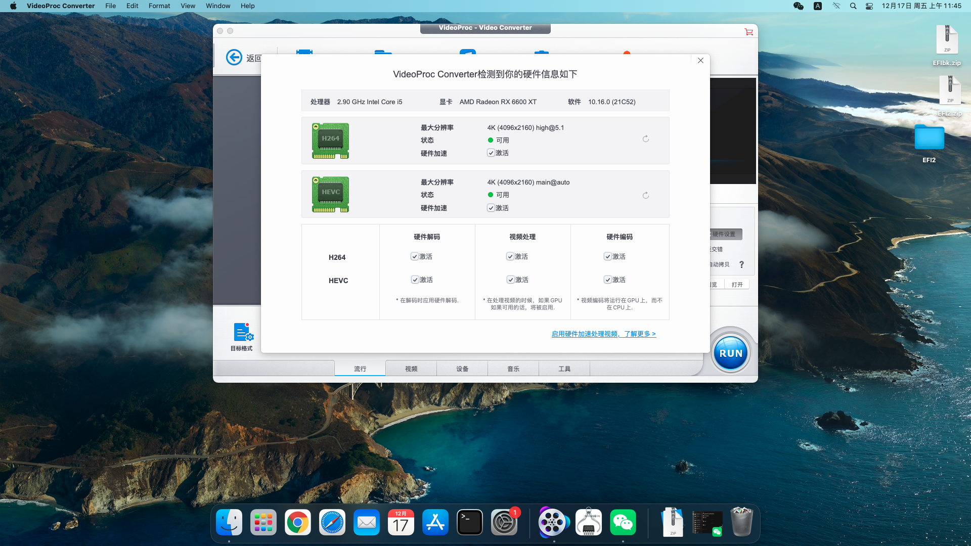
Task: Click the back arrow icon
Action: pos(234,57)
